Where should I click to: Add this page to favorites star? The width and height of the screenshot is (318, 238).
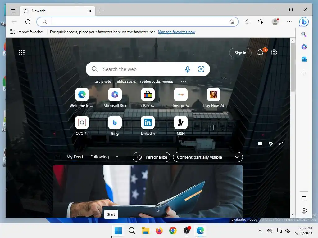(x=231, y=22)
